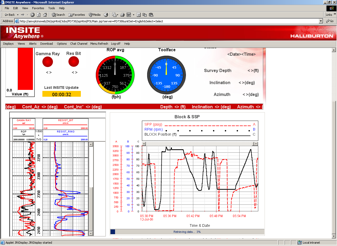Click the Mail toolbar icon

point(114,15)
